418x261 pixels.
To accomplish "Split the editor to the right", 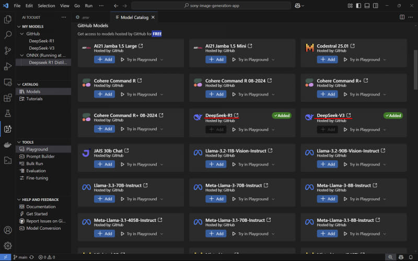I will click(402, 17).
